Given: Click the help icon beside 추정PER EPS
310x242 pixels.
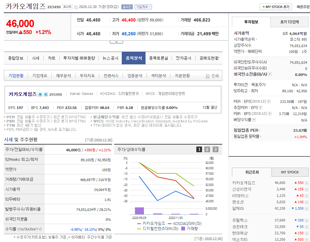Looking at the screenshot, I should pos(261,108).
